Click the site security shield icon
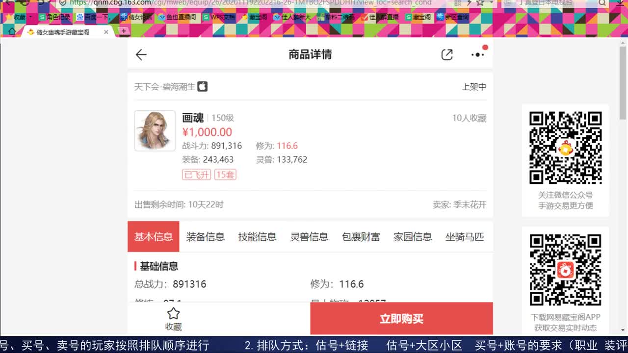 coord(62,3)
